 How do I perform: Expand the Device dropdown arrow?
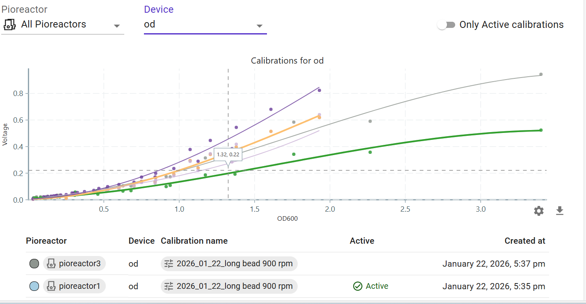[259, 26]
